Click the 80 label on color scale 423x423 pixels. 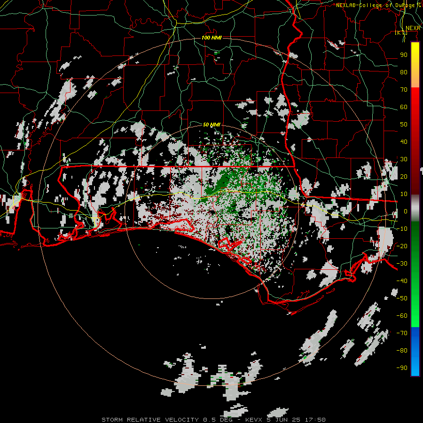(x=404, y=72)
